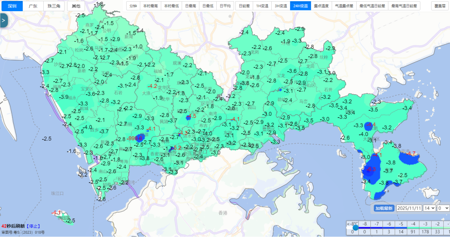Click the date field 2025/11/11

pyautogui.click(x=409, y=208)
